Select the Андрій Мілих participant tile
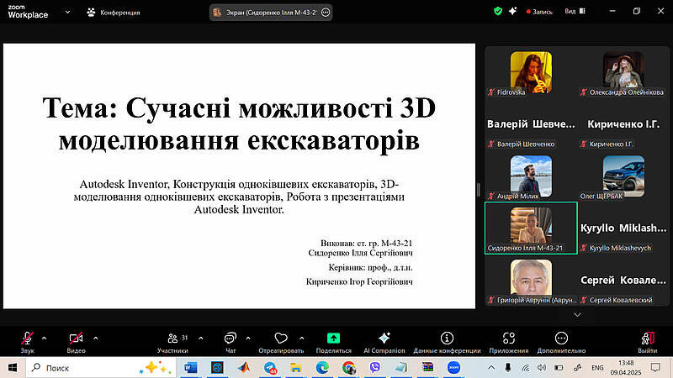 (x=531, y=176)
